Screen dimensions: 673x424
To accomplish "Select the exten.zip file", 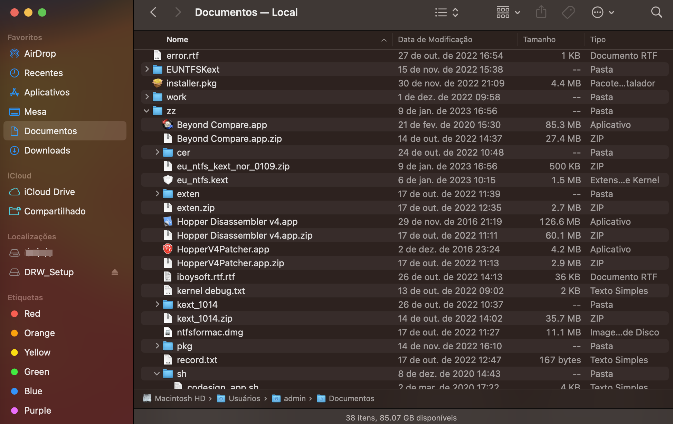I will point(405,208).
